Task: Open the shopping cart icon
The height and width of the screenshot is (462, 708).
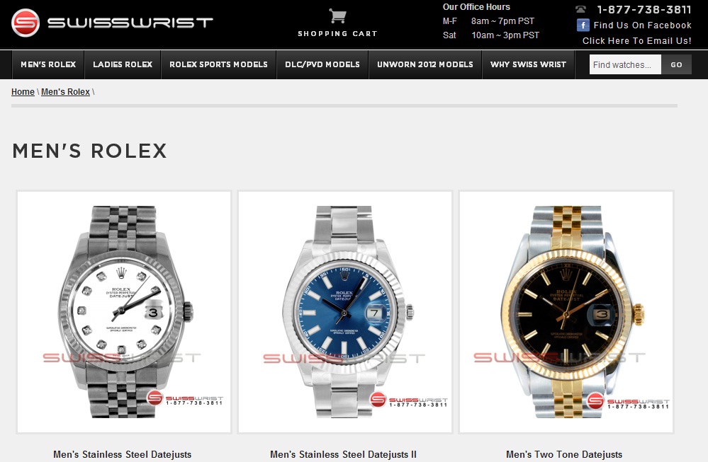Action: pos(337,16)
